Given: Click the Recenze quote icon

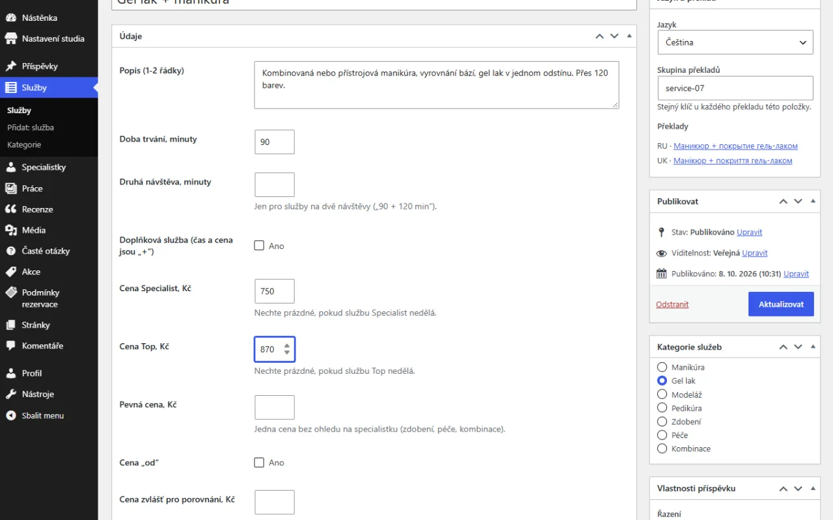Looking at the screenshot, I should [10, 209].
